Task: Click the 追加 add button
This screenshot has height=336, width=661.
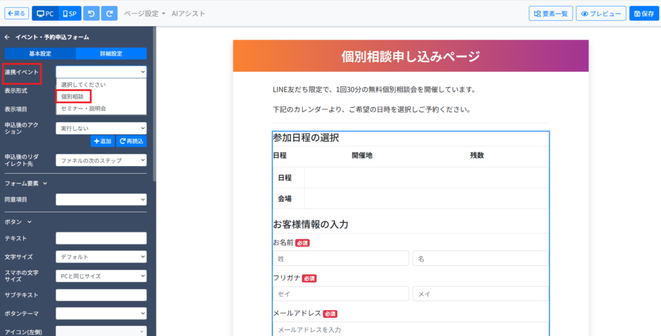Action: click(x=103, y=141)
